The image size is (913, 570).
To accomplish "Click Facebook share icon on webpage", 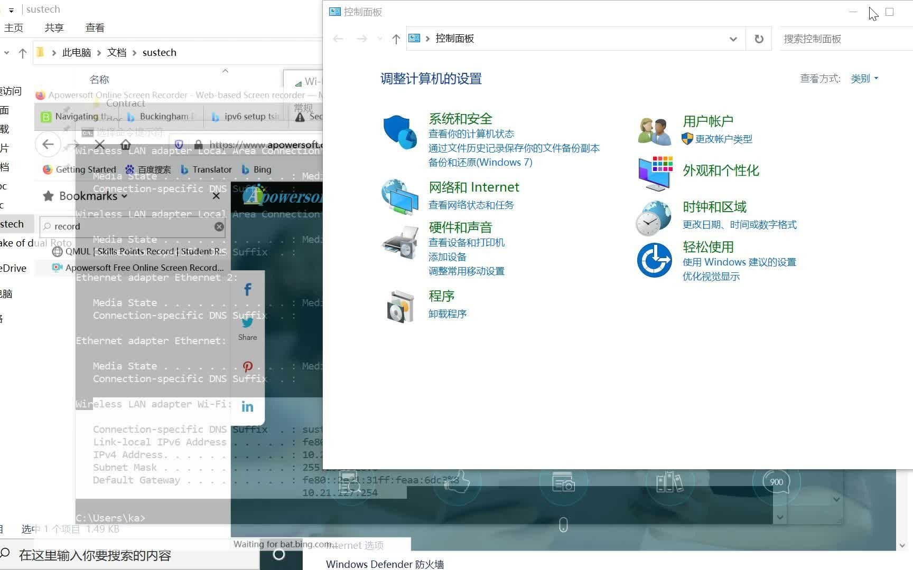I will (x=247, y=289).
